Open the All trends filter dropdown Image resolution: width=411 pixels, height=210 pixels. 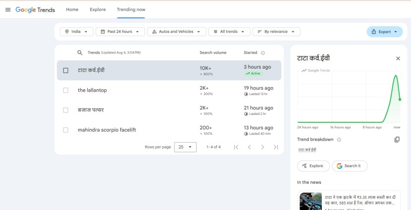pyautogui.click(x=229, y=32)
